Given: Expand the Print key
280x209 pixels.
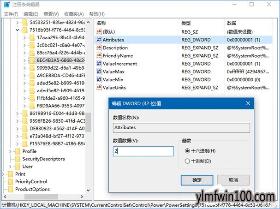Looking at the screenshot, I should coord(3,174).
